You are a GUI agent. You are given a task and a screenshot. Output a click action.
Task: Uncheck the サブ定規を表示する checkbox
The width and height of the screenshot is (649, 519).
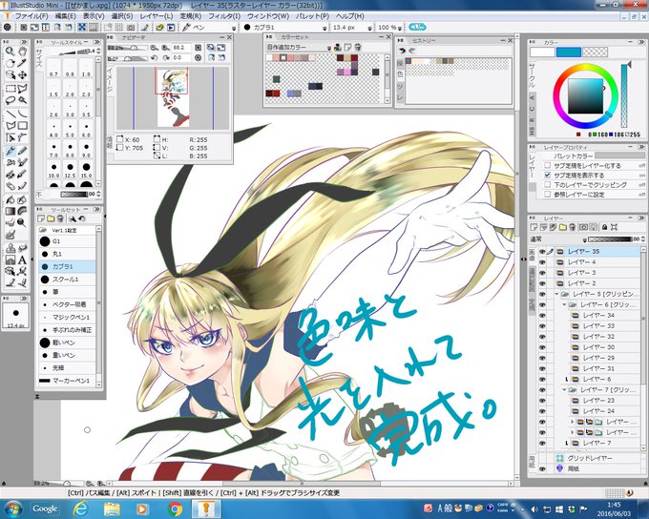pyautogui.click(x=548, y=176)
